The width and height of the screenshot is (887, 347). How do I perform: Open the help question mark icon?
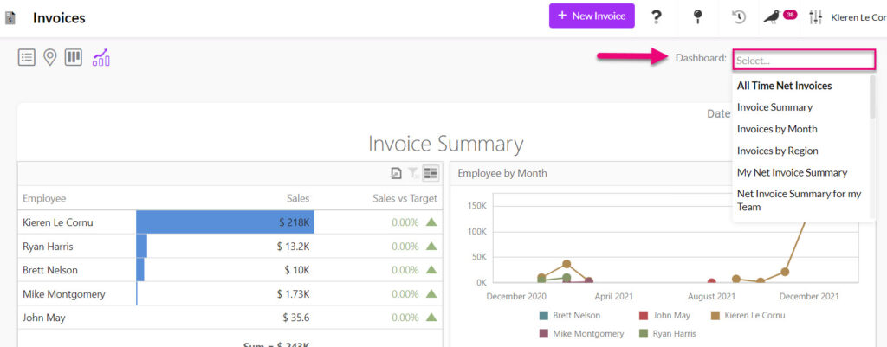click(x=657, y=17)
